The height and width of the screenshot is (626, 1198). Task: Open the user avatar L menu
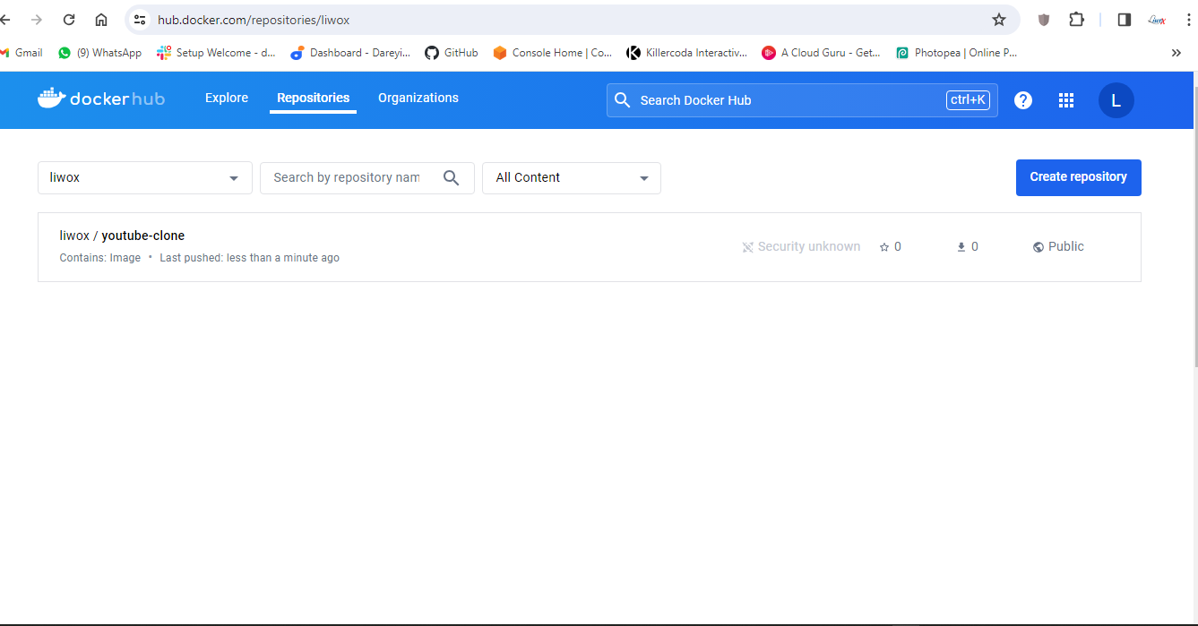[x=1116, y=100]
